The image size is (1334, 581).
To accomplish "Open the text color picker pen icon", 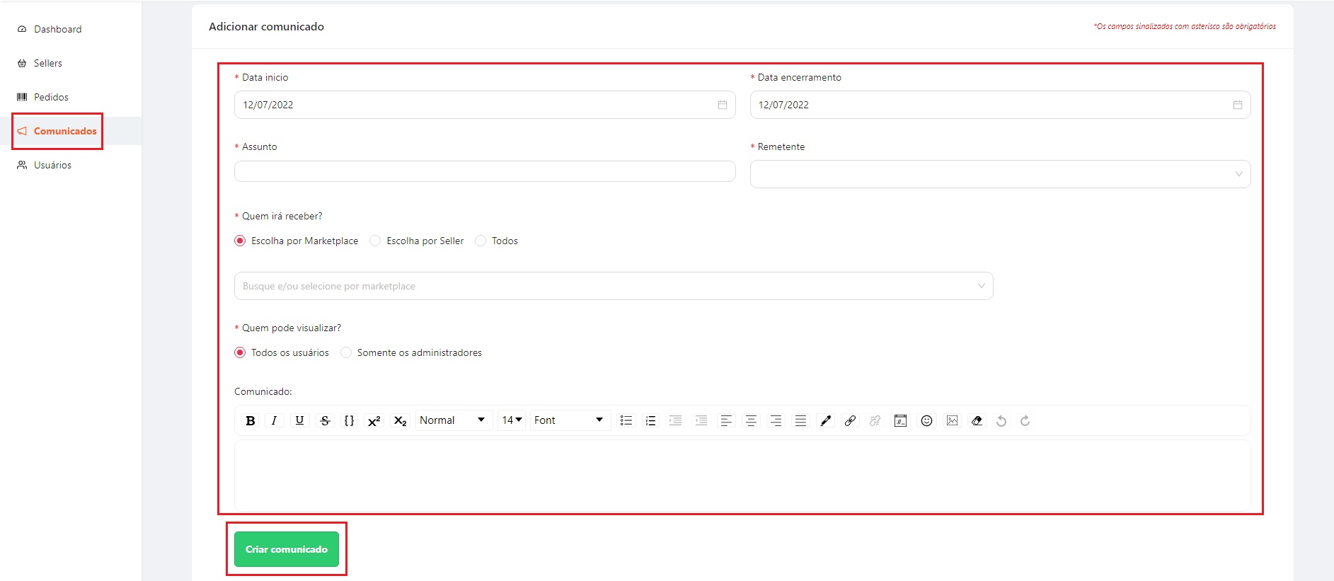I will pos(825,420).
